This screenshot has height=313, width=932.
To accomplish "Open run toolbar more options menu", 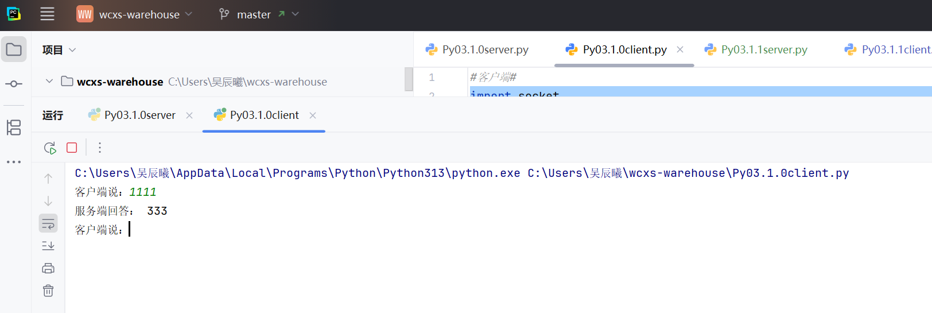I will (100, 148).
